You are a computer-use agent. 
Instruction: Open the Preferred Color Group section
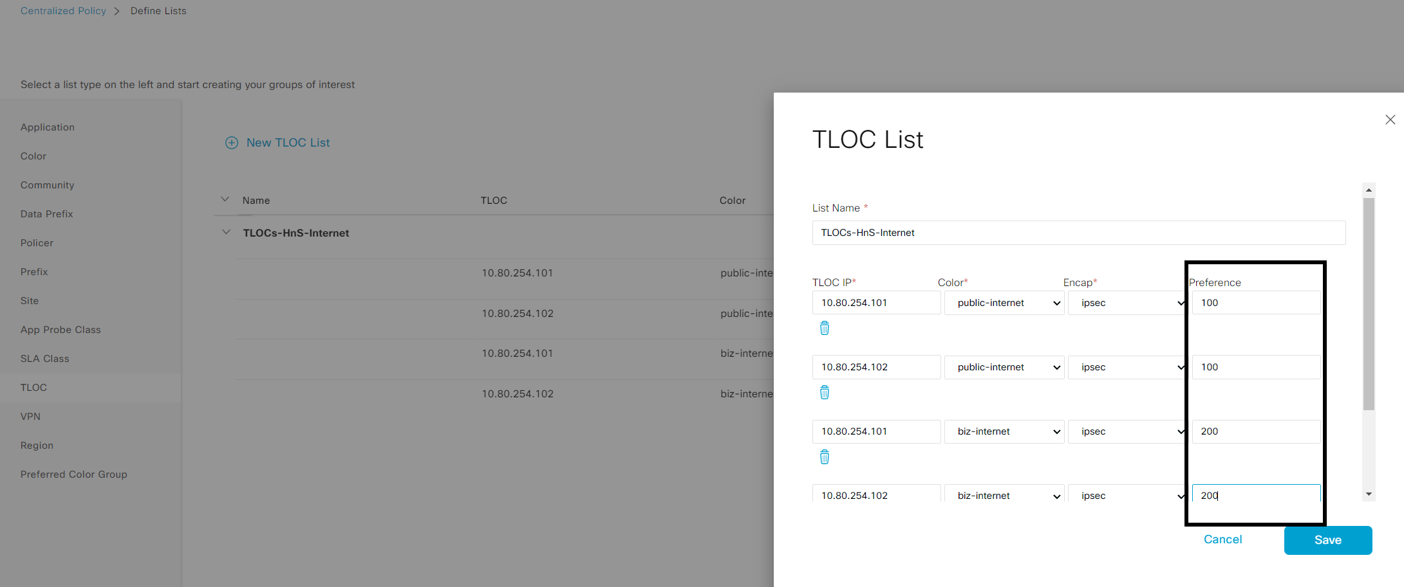[x=73, y=474]
